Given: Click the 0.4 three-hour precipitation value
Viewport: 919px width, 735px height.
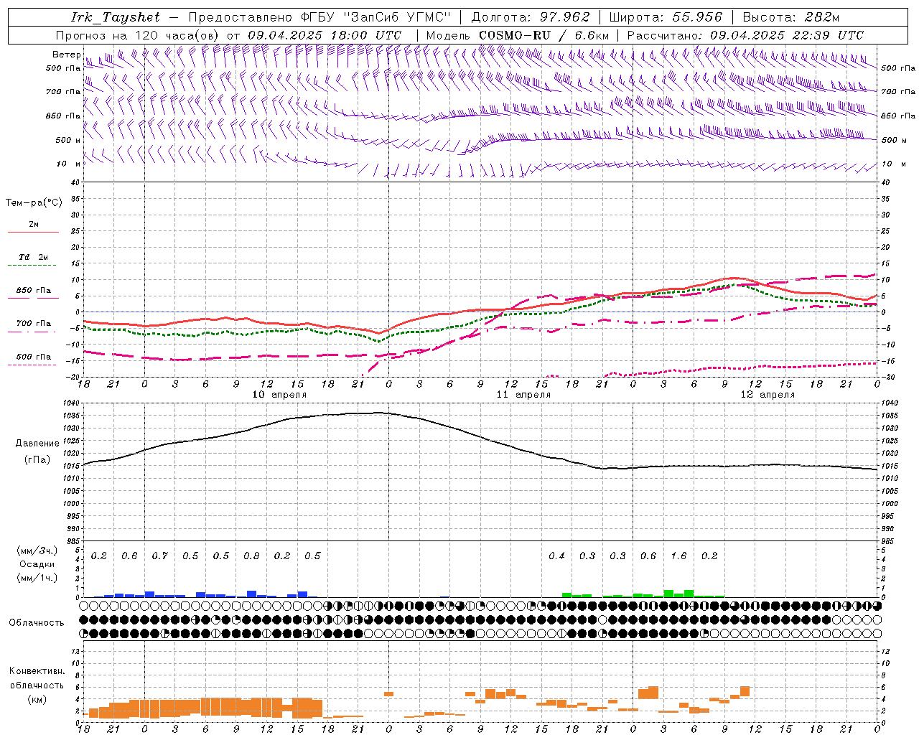Looking at the screenshot, I should [x=556, y=556].
